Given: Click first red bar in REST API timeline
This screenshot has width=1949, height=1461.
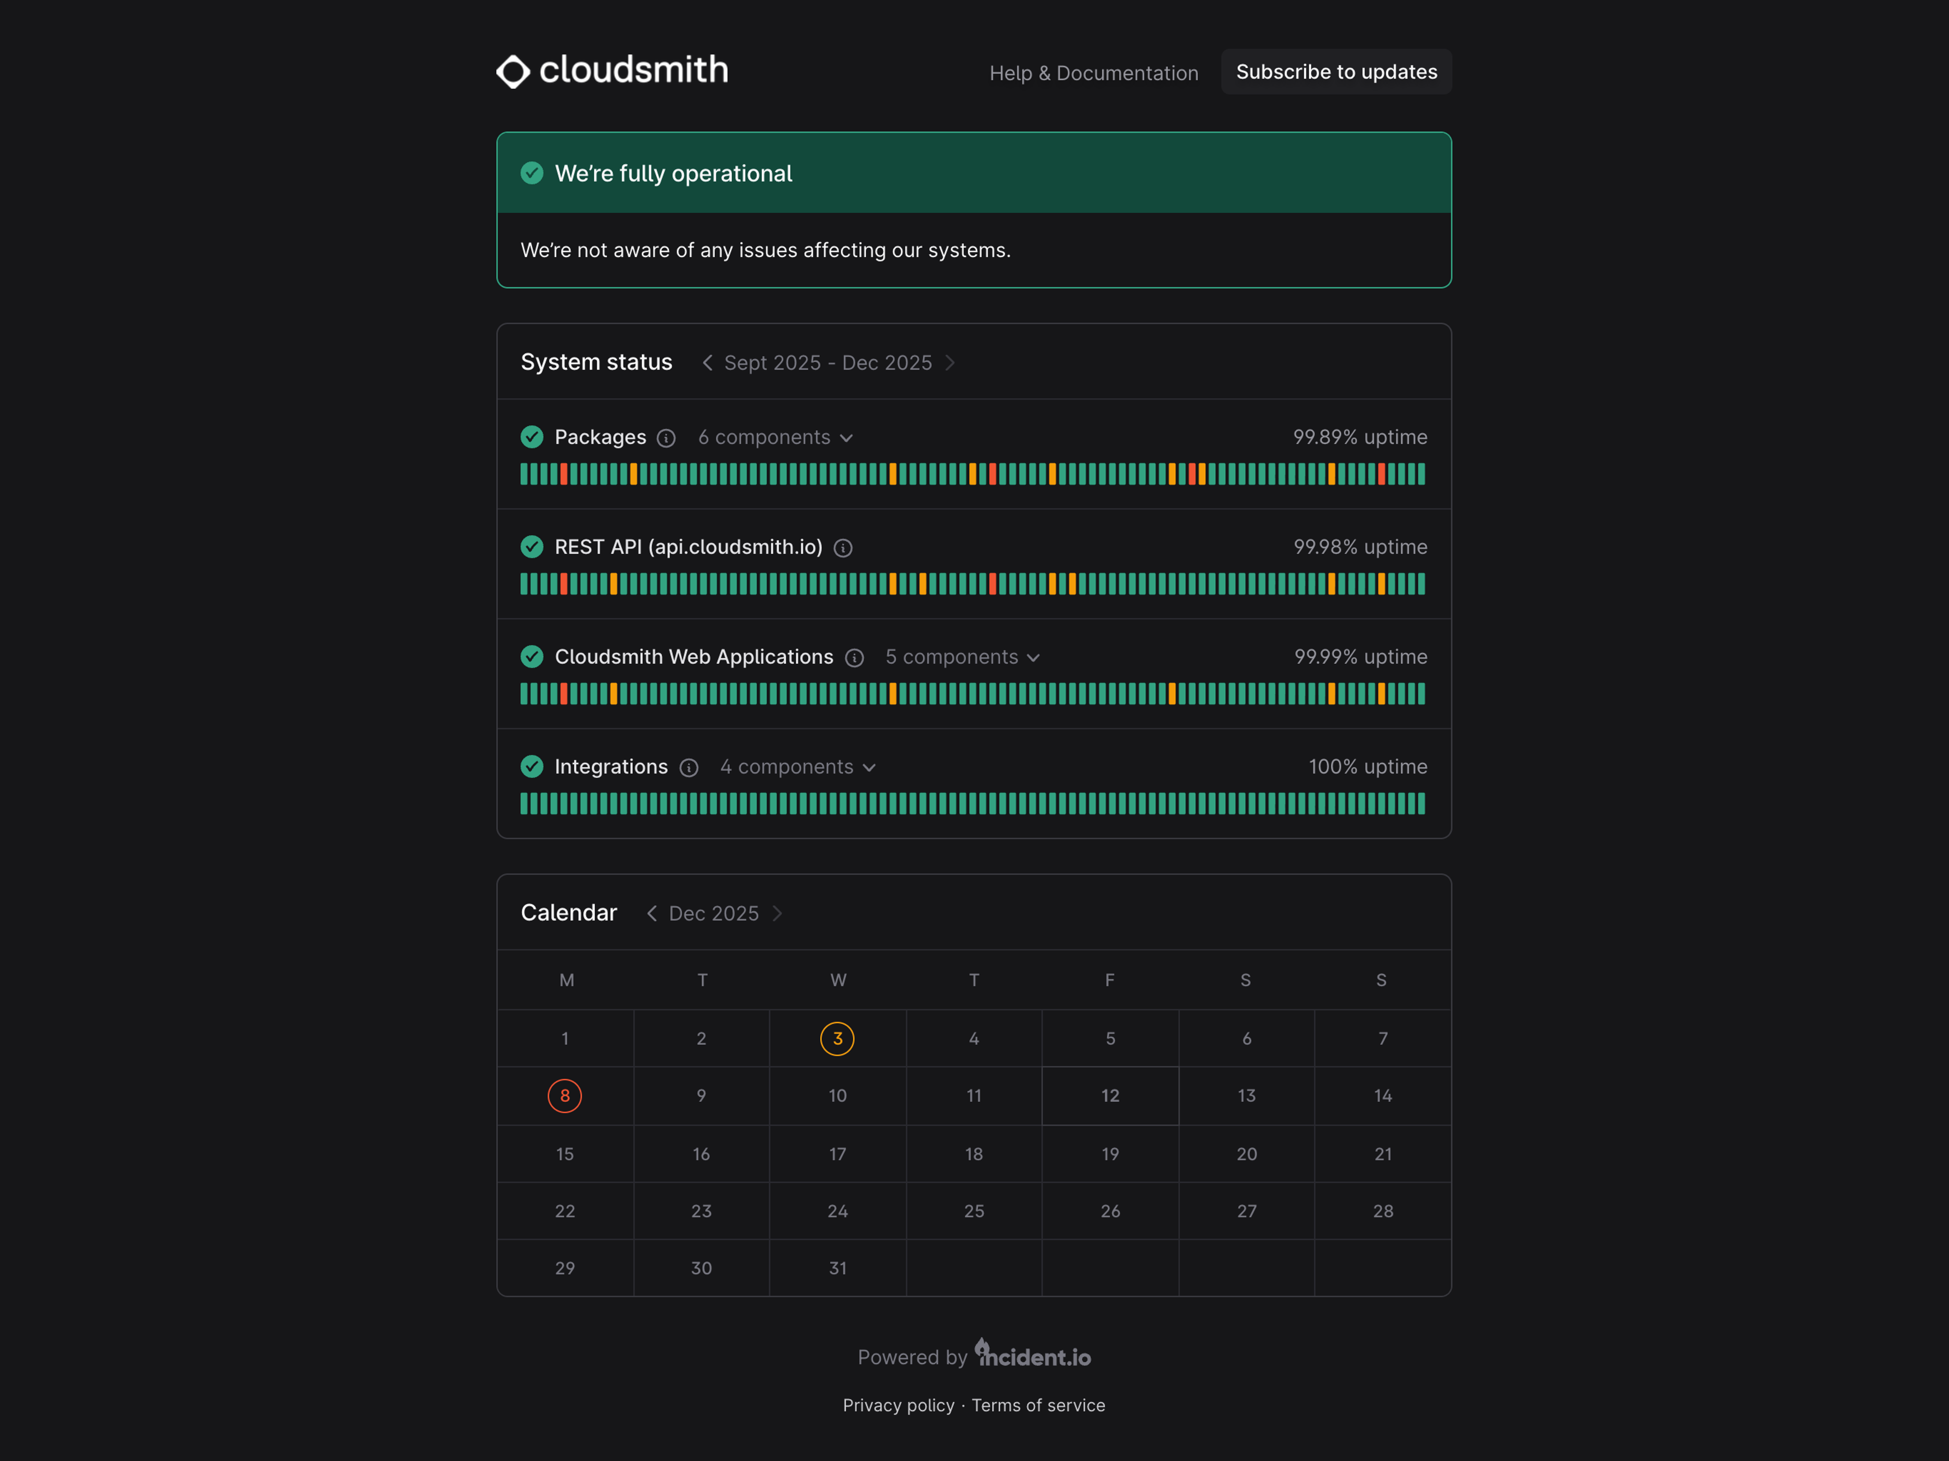Looking at the screenshot, I should 564,584.
